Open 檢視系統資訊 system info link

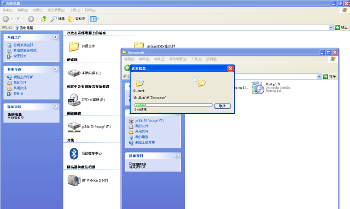(23, 45)
